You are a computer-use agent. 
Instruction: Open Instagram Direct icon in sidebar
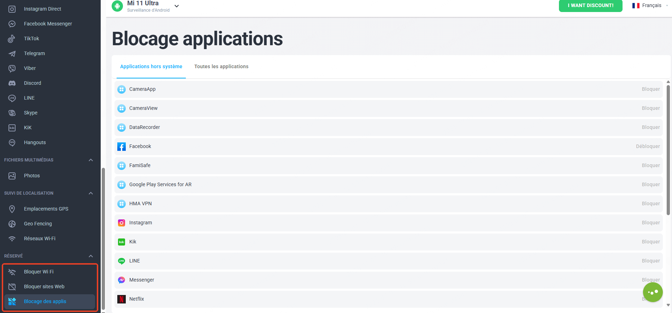[12, 9]
